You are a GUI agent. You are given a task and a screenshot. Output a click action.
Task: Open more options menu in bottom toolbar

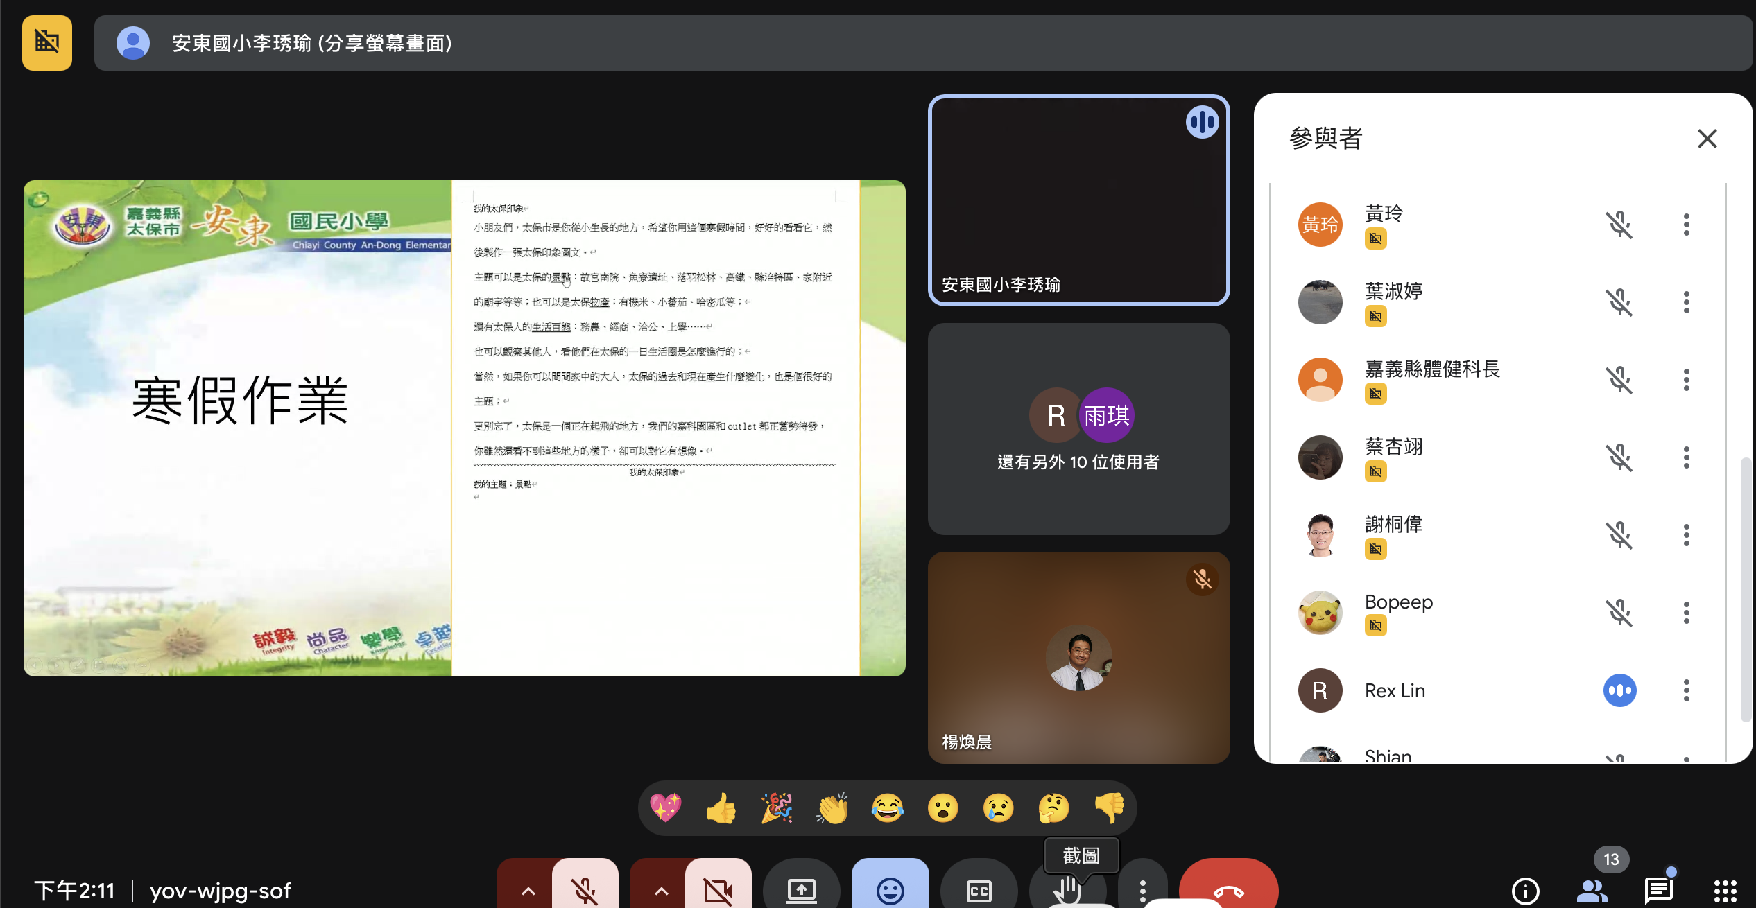tap(1142, 890)
